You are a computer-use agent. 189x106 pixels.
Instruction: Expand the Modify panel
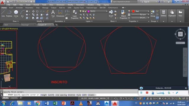tap(40, 21)
